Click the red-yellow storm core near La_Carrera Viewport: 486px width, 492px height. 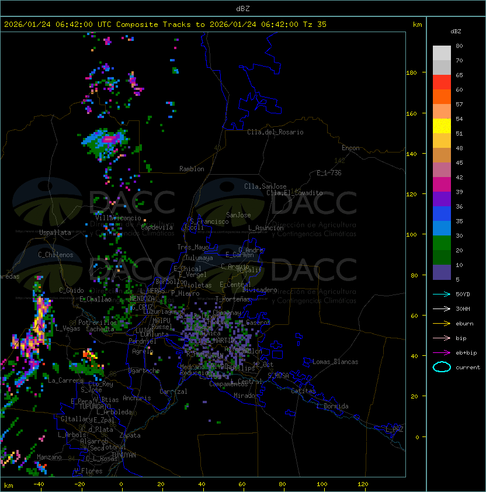tap(89, 354)
